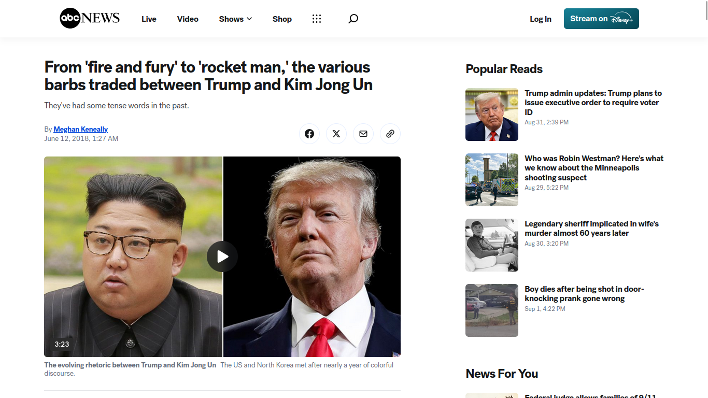Share article on Facebook
The image size is (708, 398).
[309, 134]
